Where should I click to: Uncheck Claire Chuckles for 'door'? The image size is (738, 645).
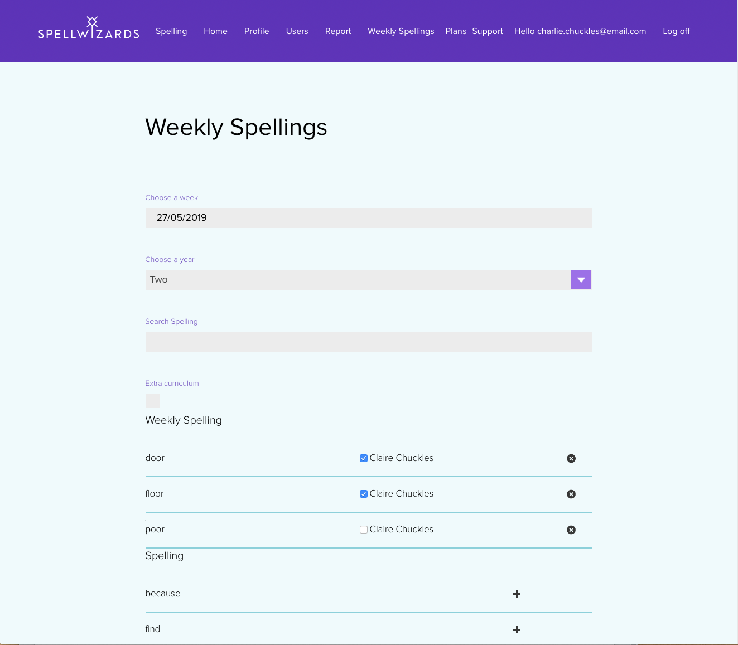(x=364, y=458)
